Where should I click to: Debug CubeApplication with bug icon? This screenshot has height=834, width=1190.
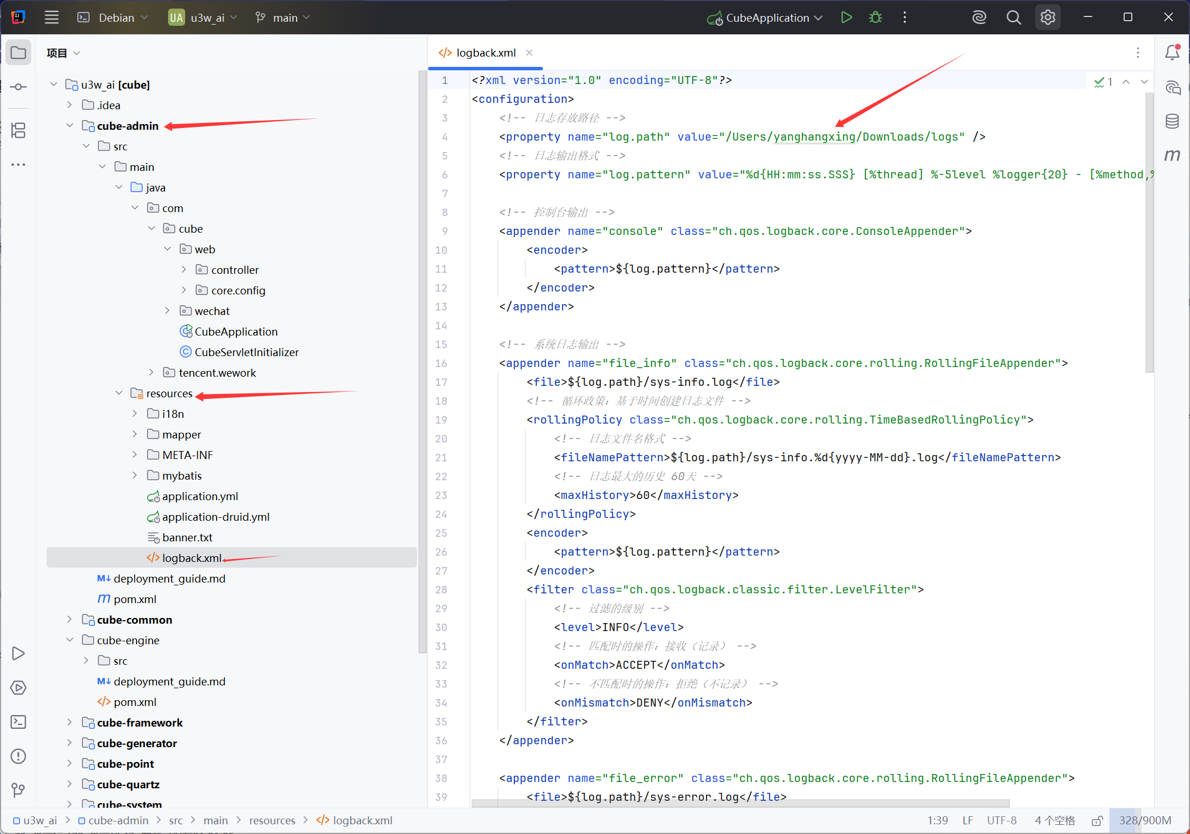pyautogui.click(x=875, y=18)
